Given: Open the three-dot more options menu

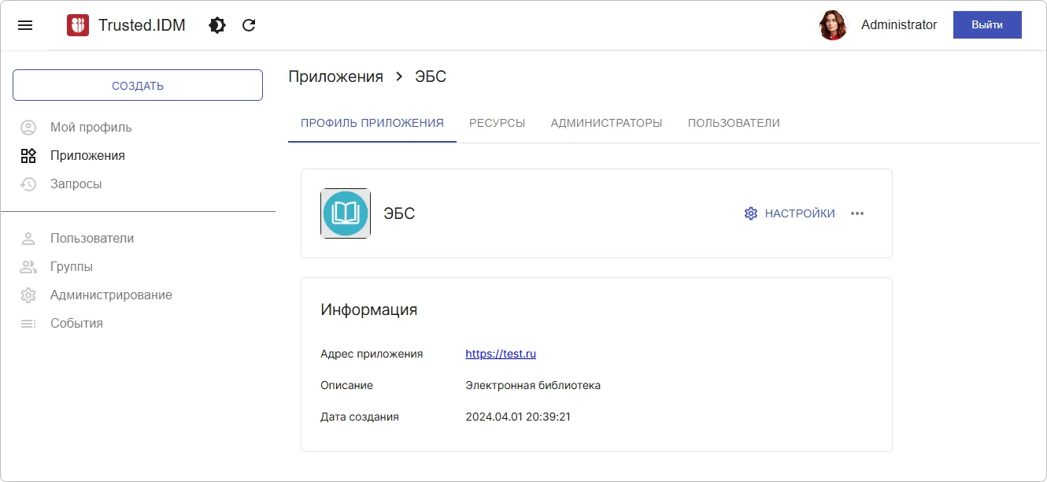Looking at the screenshot, I should pyautogui.click(x=857, y=213).
